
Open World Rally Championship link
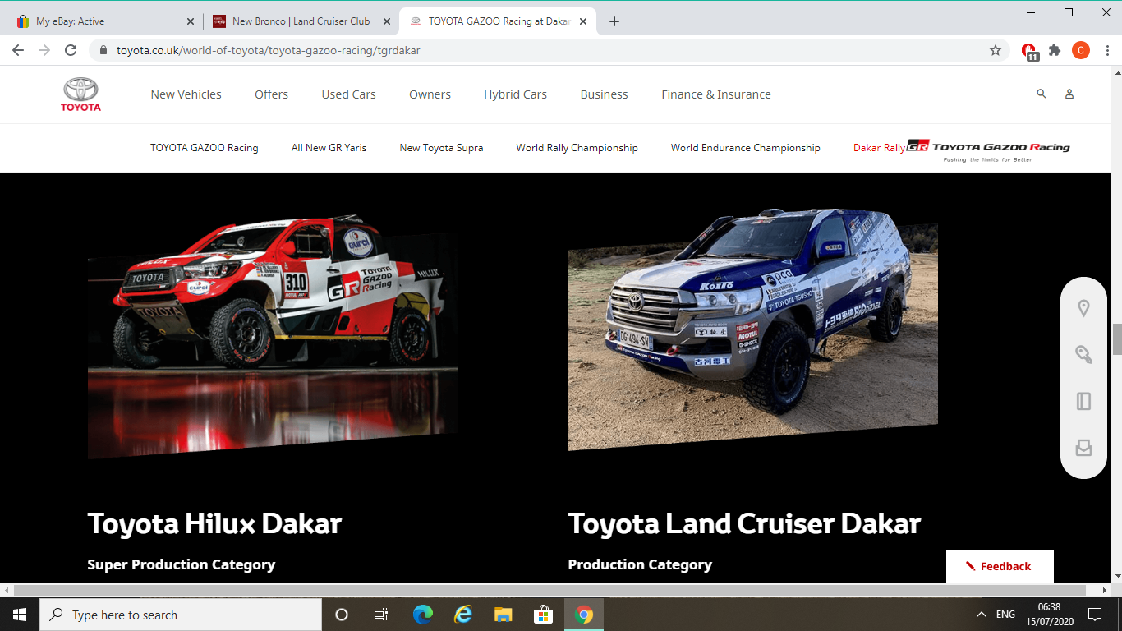(577, 148)
